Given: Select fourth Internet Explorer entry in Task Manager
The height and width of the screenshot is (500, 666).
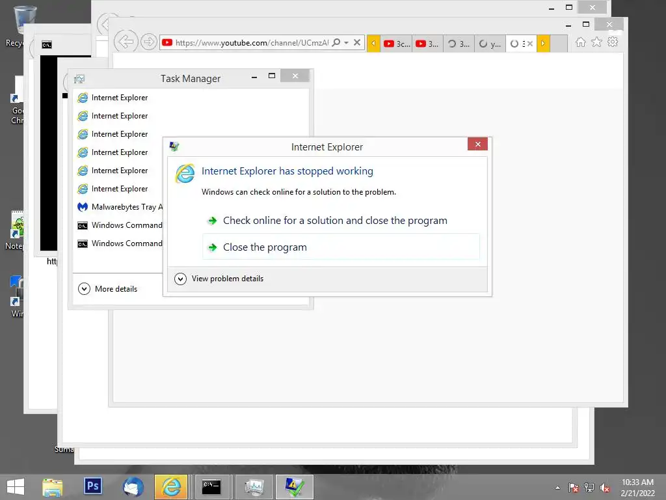Looking at the screenshot, I should tap(119, 152).
